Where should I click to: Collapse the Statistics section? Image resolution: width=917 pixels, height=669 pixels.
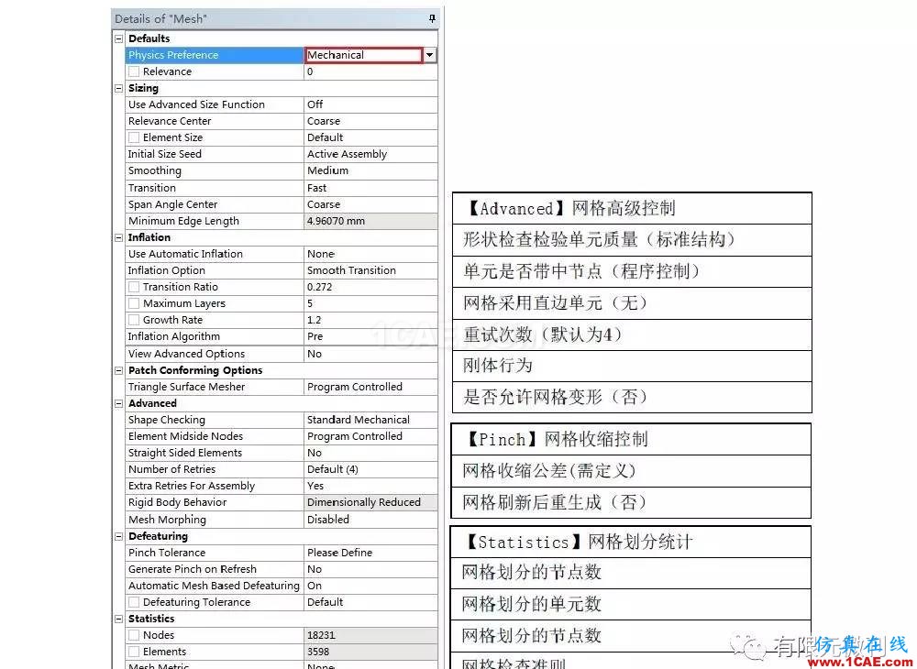118,619
